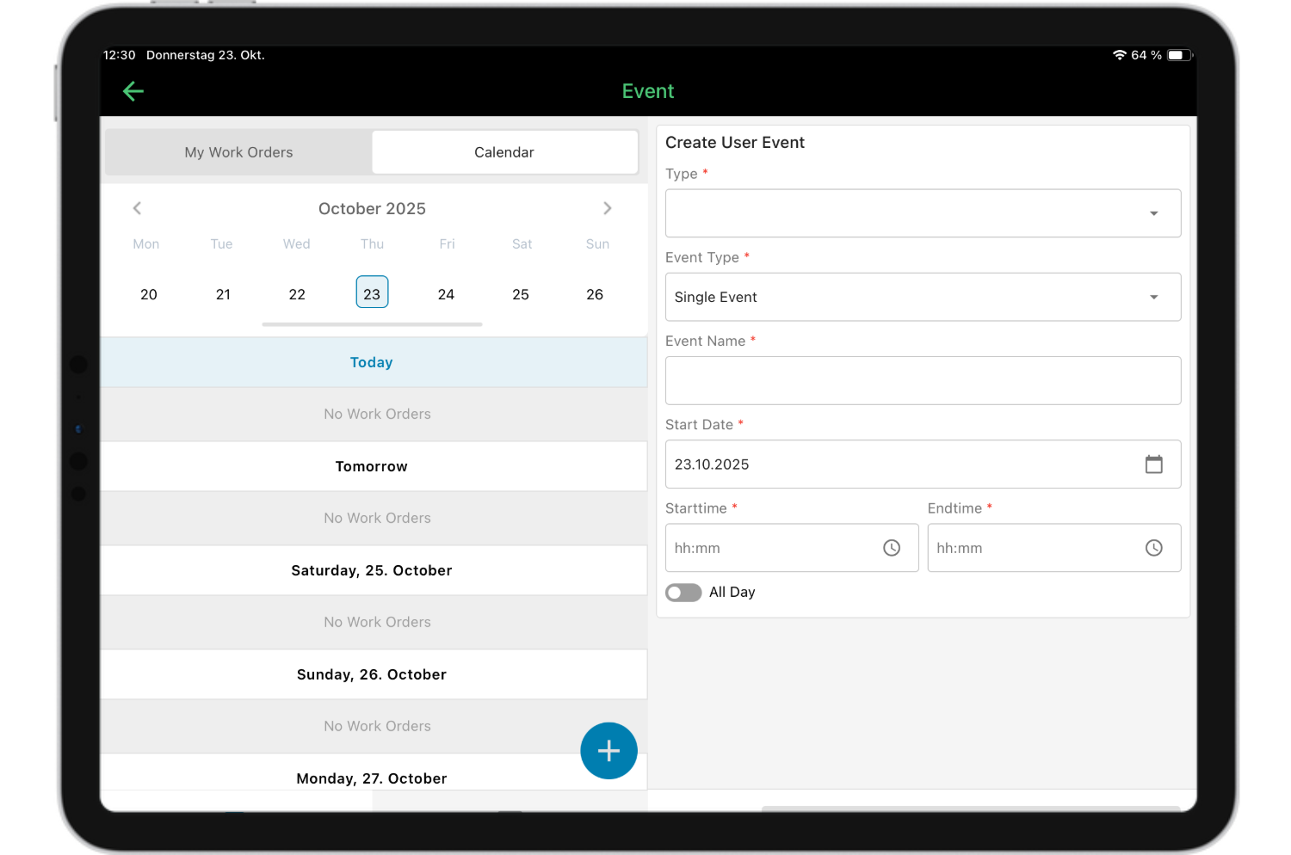The width and height of the screenshot is (1291, 855).
Task: Tap the green back arrow
Action: [133, 91]
